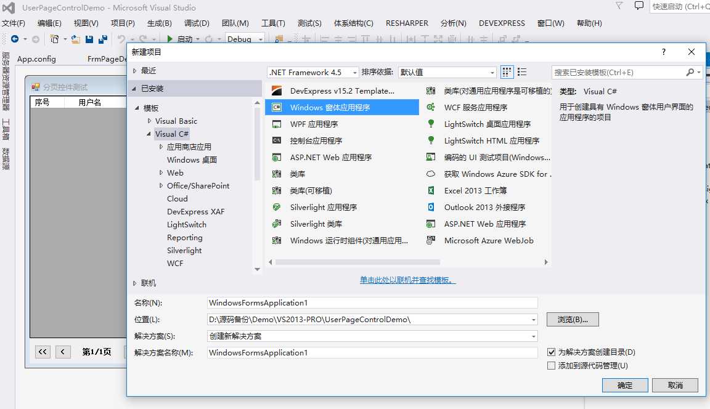Expand the 联机 section

tap(134, 283)
